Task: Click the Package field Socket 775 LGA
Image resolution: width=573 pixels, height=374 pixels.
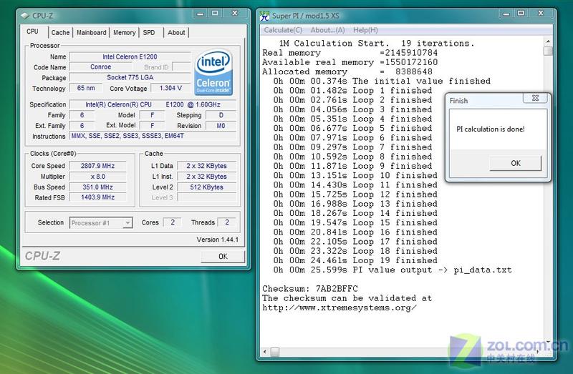Action: (130, 77)
